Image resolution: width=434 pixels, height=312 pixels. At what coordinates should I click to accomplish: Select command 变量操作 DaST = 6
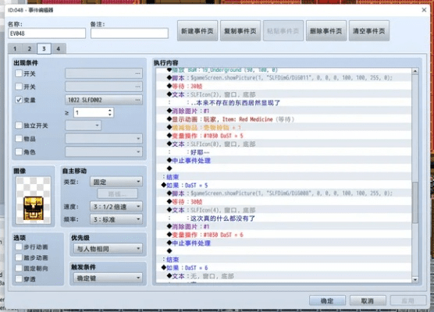coord(283,235)
